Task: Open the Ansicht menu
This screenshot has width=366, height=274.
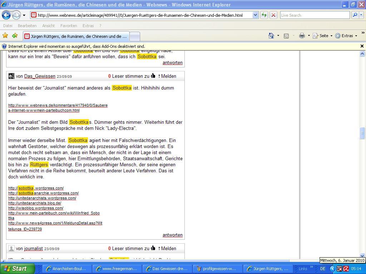Action: (48, 26)
